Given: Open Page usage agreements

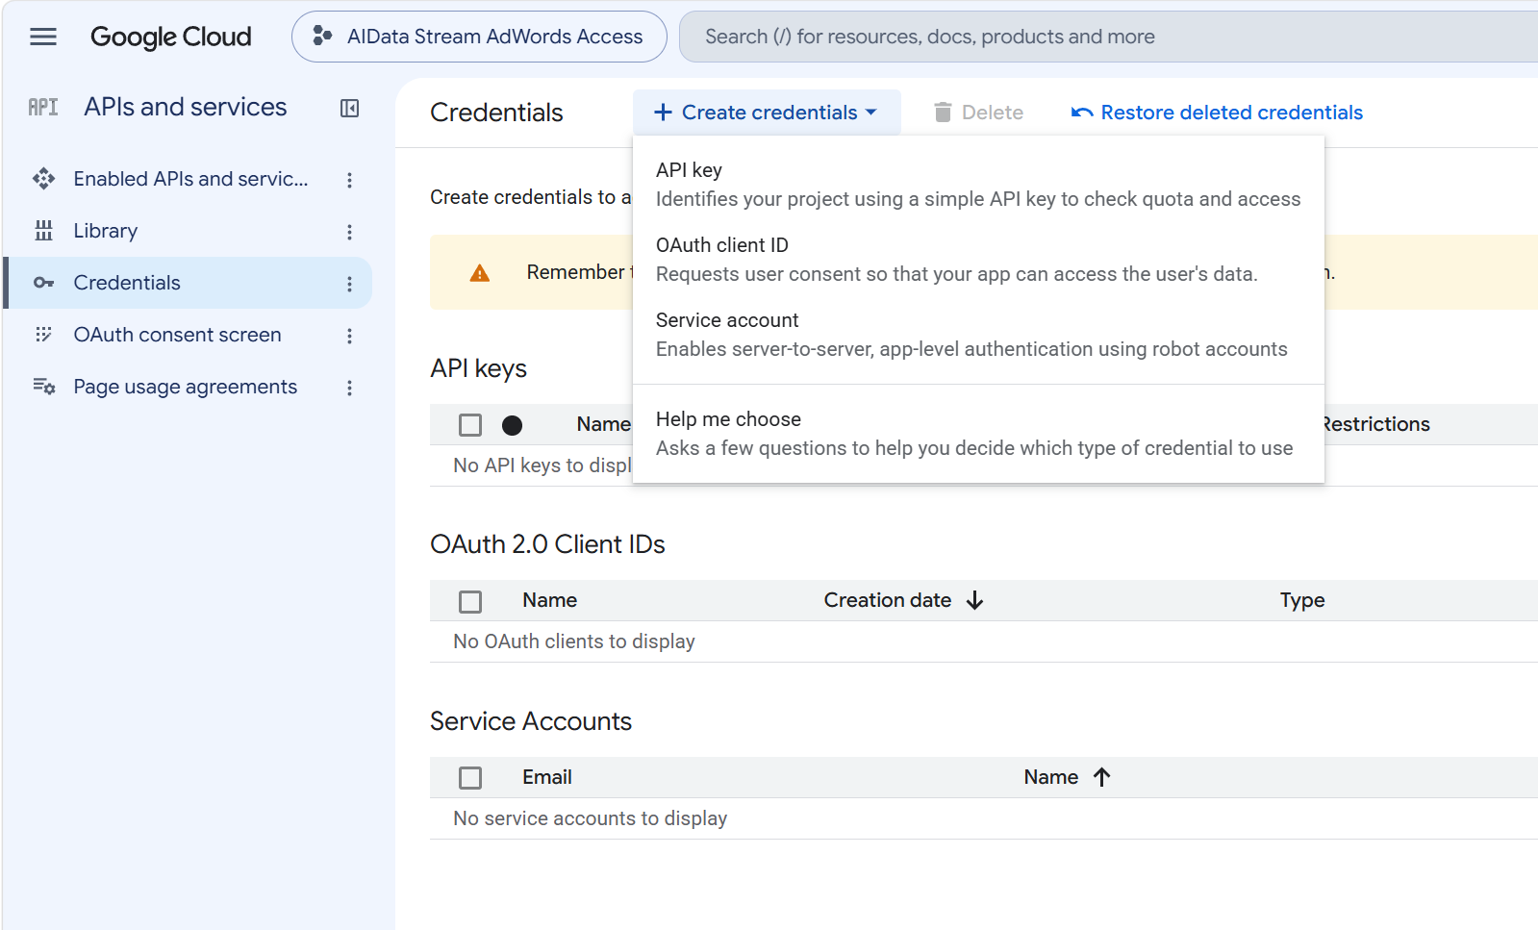Looking at the screenshot, I should click(186, 387).
